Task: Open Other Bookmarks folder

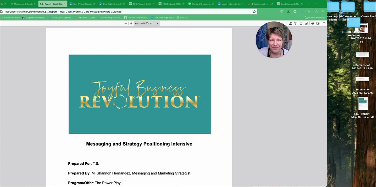Action: (315, 18)
